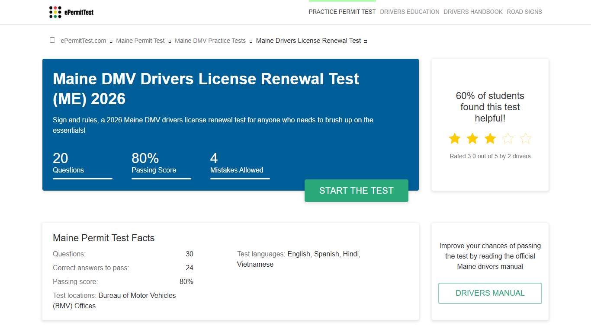Open the ROAD SIGNS menu
591x332 pixels.
coord(524,12)
